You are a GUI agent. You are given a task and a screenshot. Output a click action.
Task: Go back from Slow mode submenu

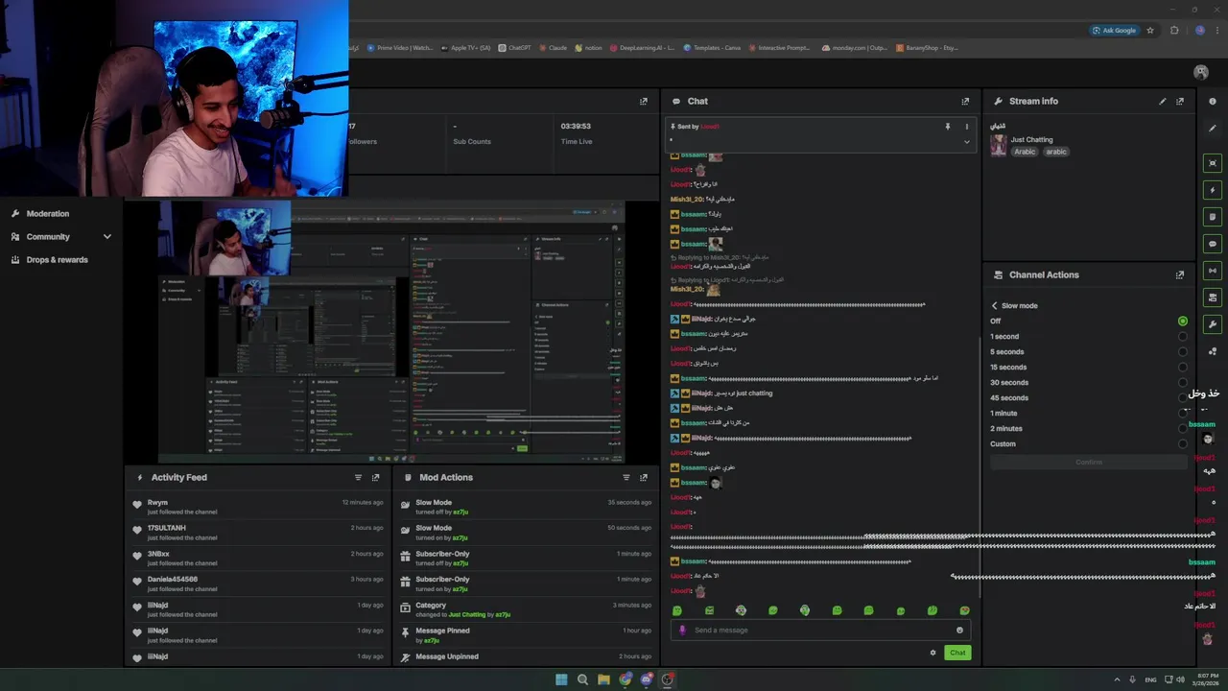(995, 306)
